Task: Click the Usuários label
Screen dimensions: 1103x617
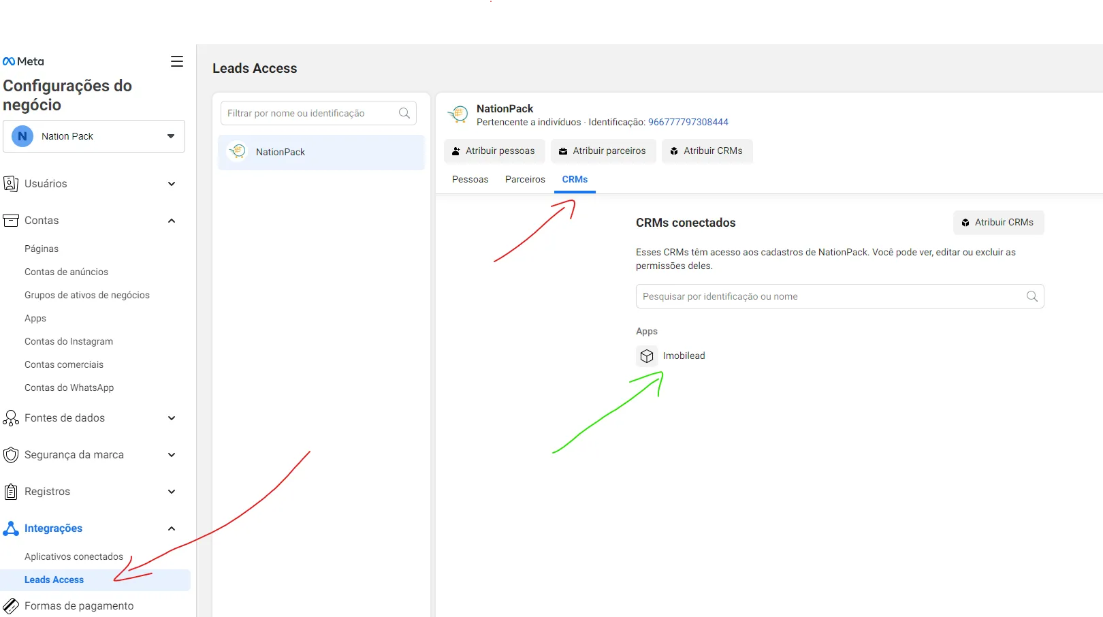Action: coord(46,184)
